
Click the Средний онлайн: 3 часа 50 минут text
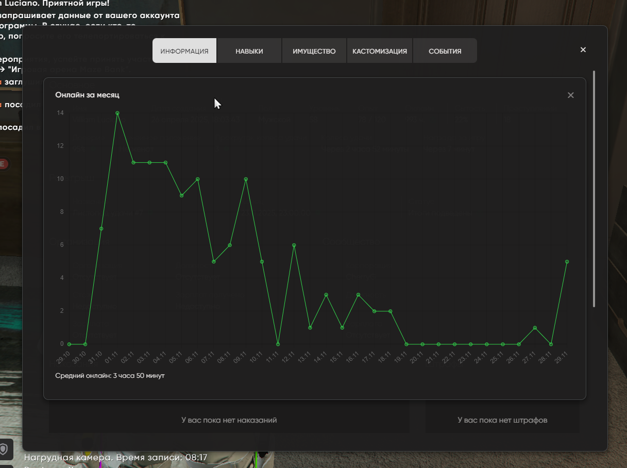[110, 375]
